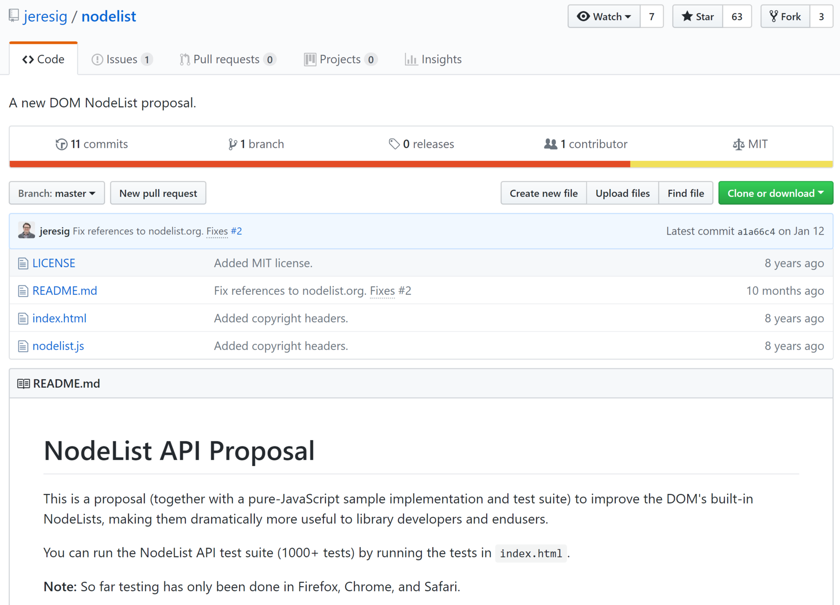Viewport: 840px width, 605px height.
Task: Click the '10 months ago' timestamp
Action: click(785, 291)
